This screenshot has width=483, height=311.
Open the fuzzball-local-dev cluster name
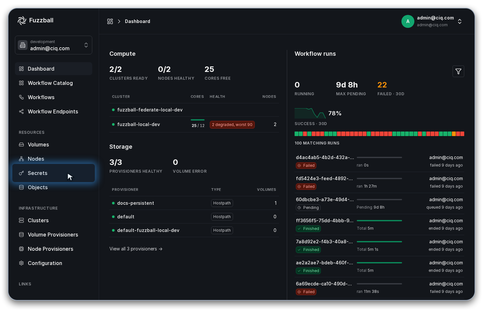(139, 124)
